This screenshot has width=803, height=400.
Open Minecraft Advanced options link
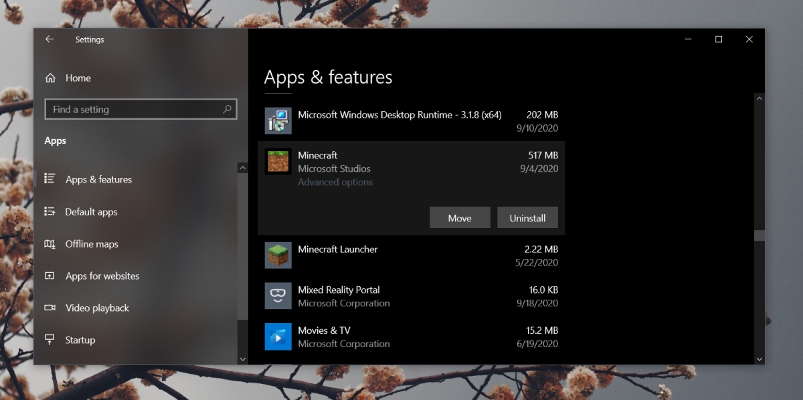(x=335, y=182)
